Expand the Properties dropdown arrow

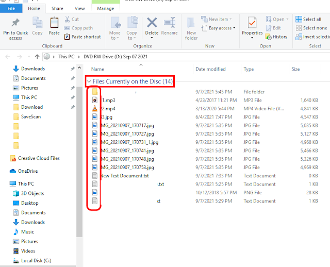(252, 38)
